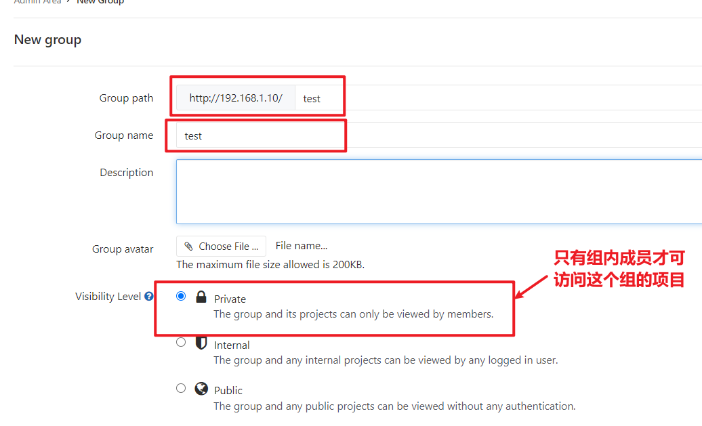
Task: Click the File name... placeholder text
Action: [x=302, y=246]
